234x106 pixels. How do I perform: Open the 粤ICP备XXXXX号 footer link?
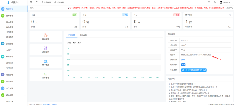[x=50, y=105]
